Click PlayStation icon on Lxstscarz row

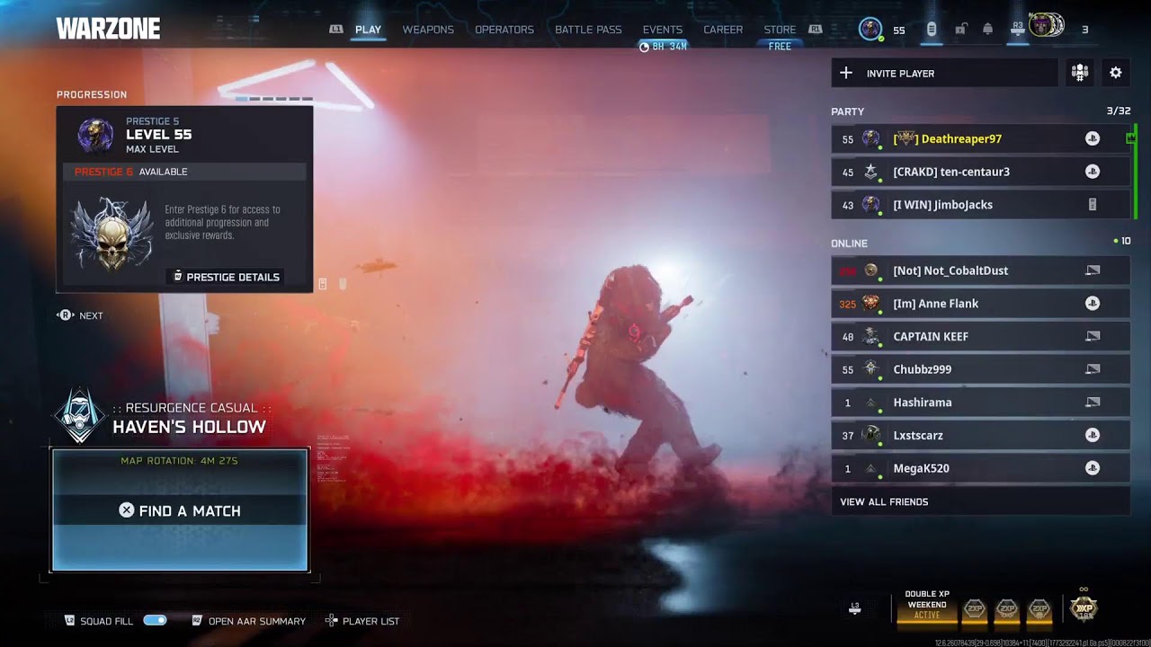point(1092,435)
